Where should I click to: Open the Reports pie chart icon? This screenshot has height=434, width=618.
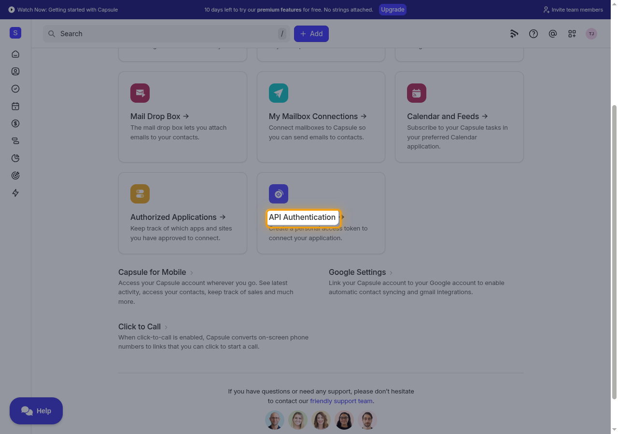(x=15, y=158)
